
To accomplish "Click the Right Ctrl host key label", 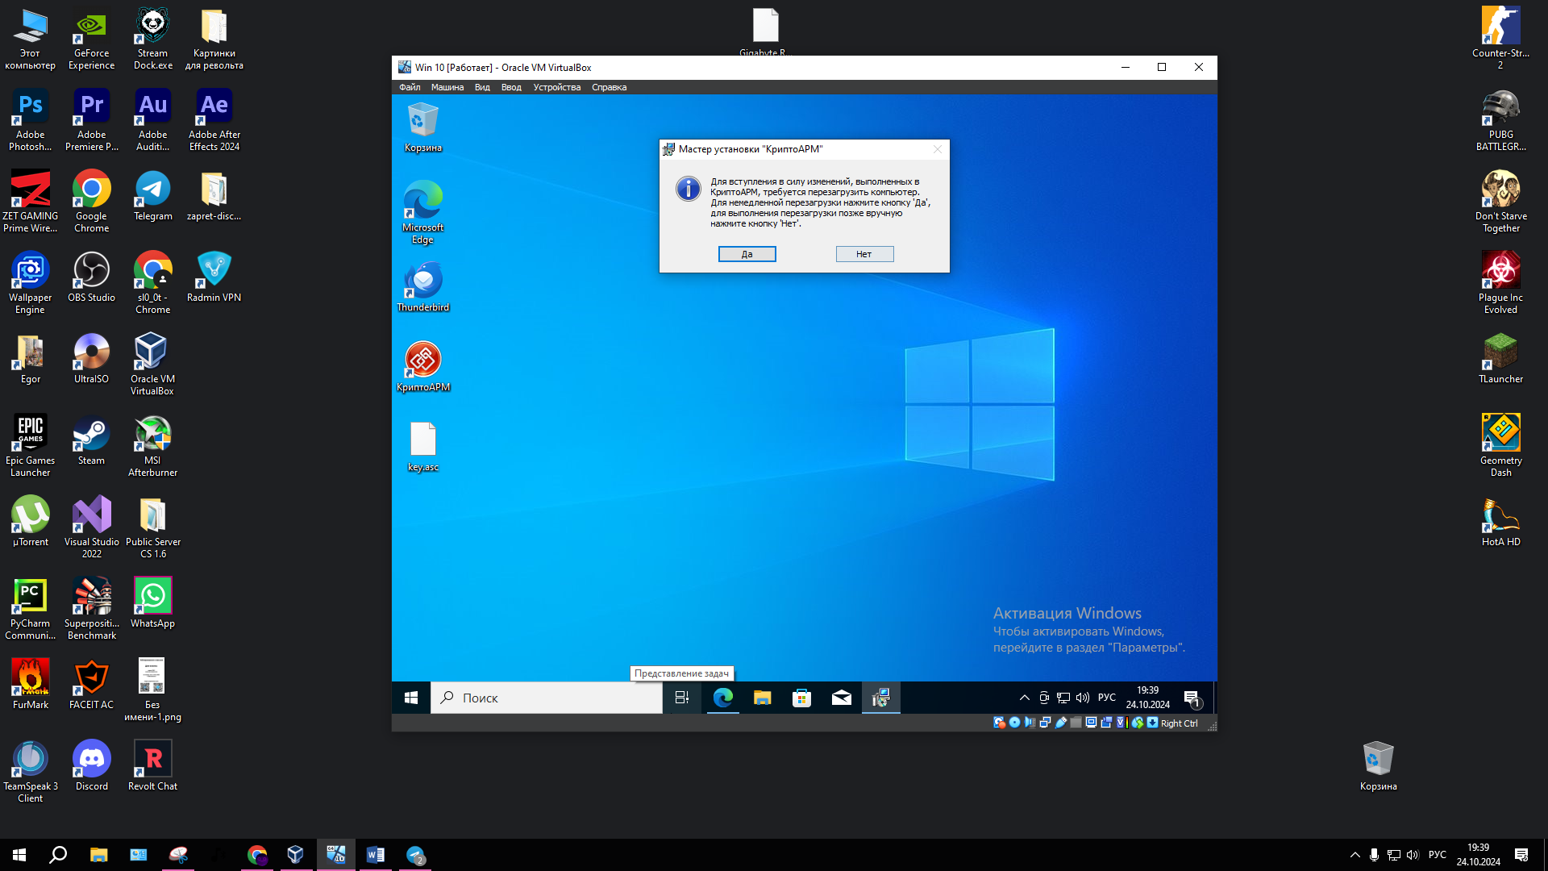I will pos(1180,723).
